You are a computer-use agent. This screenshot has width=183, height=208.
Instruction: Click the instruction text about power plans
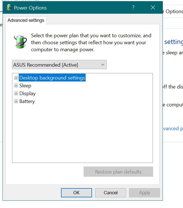click(x=91, y=43)
